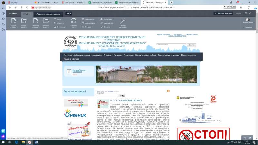Image resolution: width=258 pixels, height=145 pixels.
Task: Open the ВНИМАНИЕ! ВАЖНО! news headline
Action: (131, 101)
